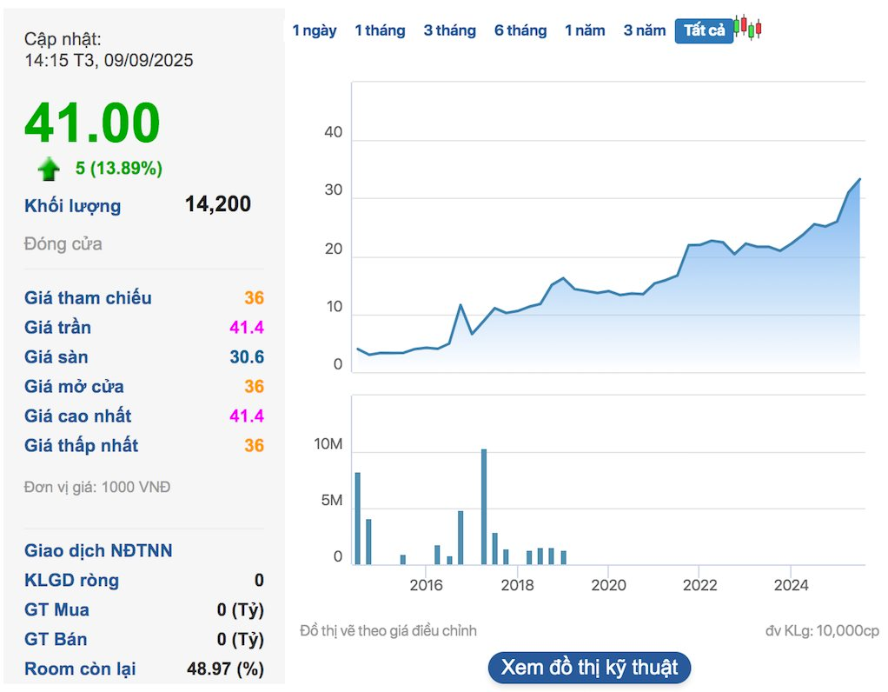Click the 'Khối lượng' volume label
This screenshot has width=888, height=692.
coord(73,206)
